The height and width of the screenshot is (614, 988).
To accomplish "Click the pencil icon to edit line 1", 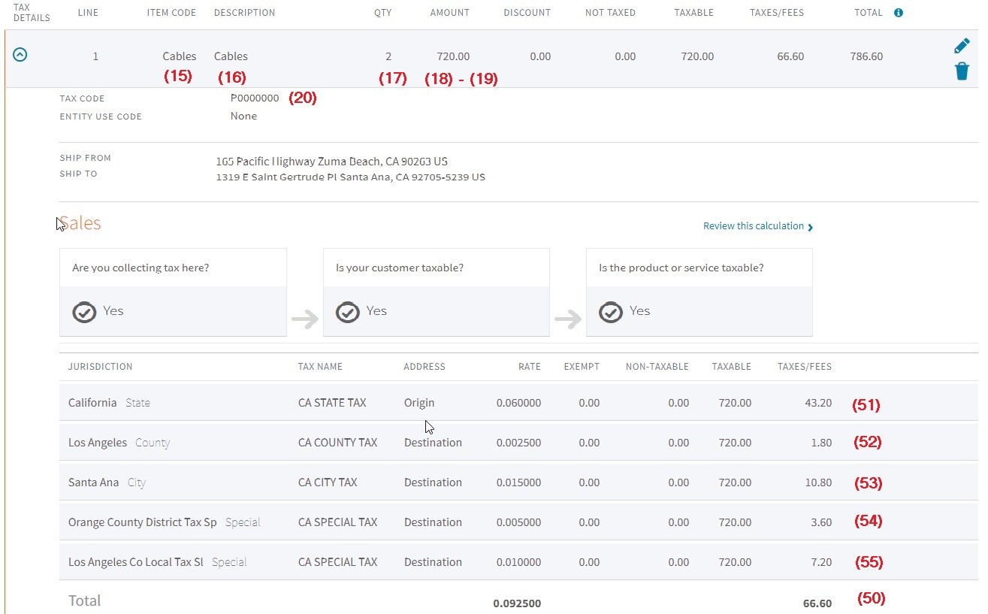I will pyautogui.click(x=962, y=45).
